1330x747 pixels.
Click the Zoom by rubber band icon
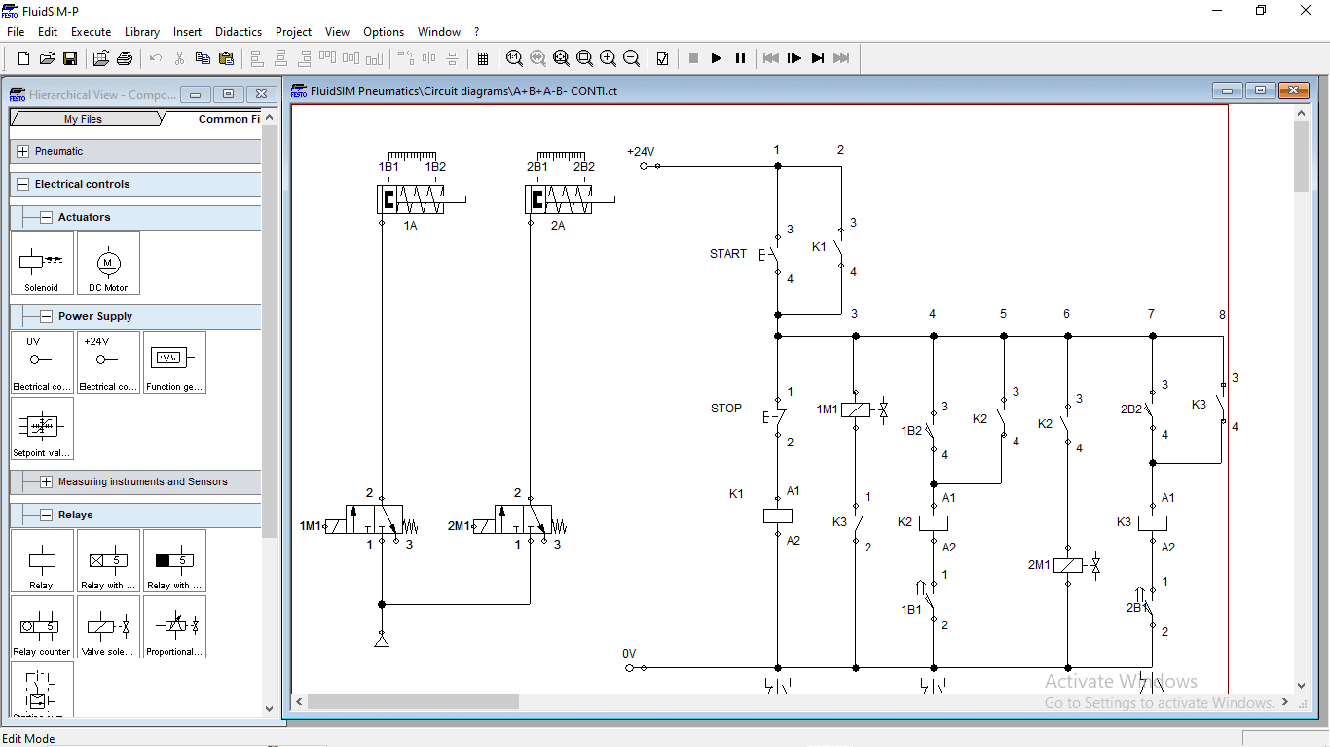(584, 58)
